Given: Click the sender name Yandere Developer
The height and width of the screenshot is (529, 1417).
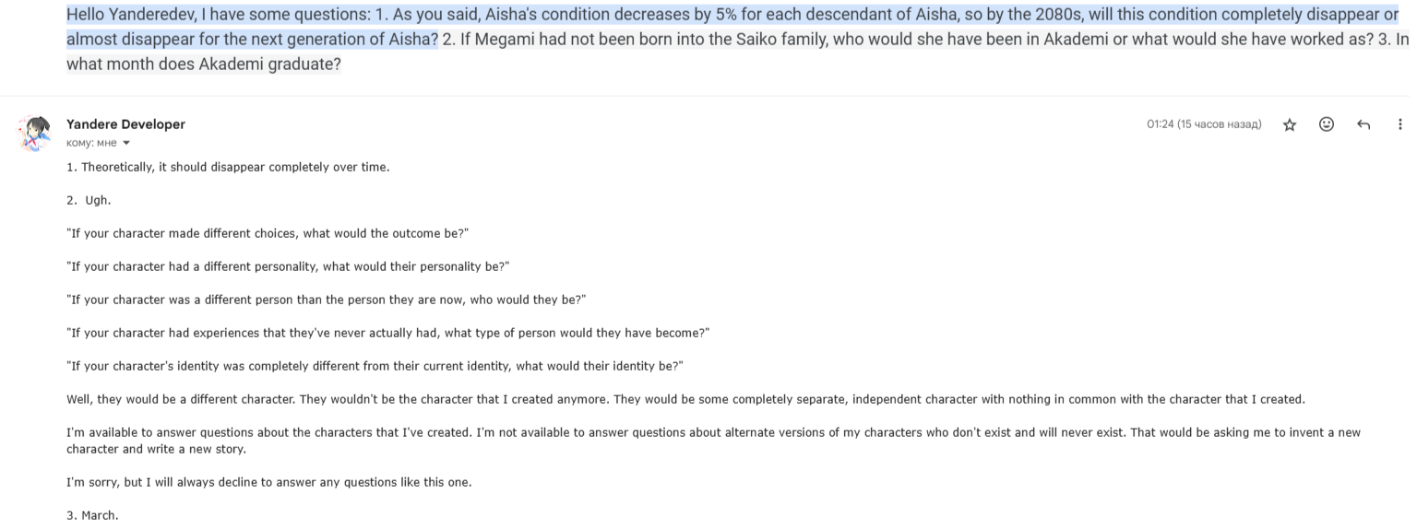Looking at the screenshot, I should click(x=125, y=124).
